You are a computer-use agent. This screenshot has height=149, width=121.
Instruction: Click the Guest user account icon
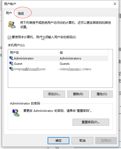[x=11, y=63]
